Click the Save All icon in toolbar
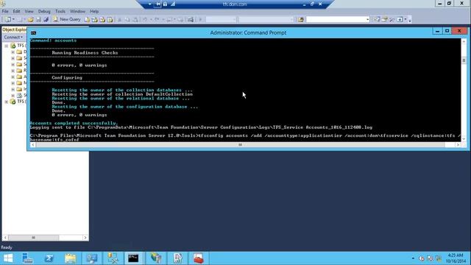This screenshot has width=471, height=265. click(x=46, y=20)
